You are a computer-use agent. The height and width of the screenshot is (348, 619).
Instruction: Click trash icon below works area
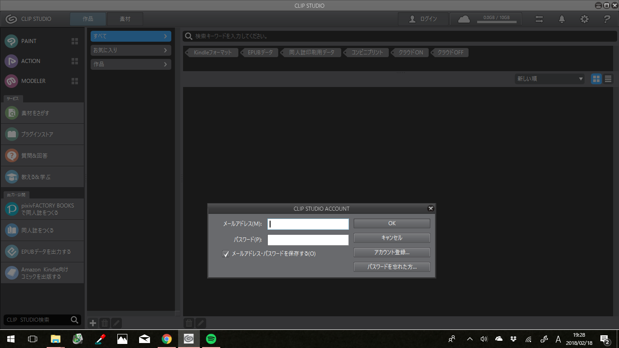click(189, 323)
